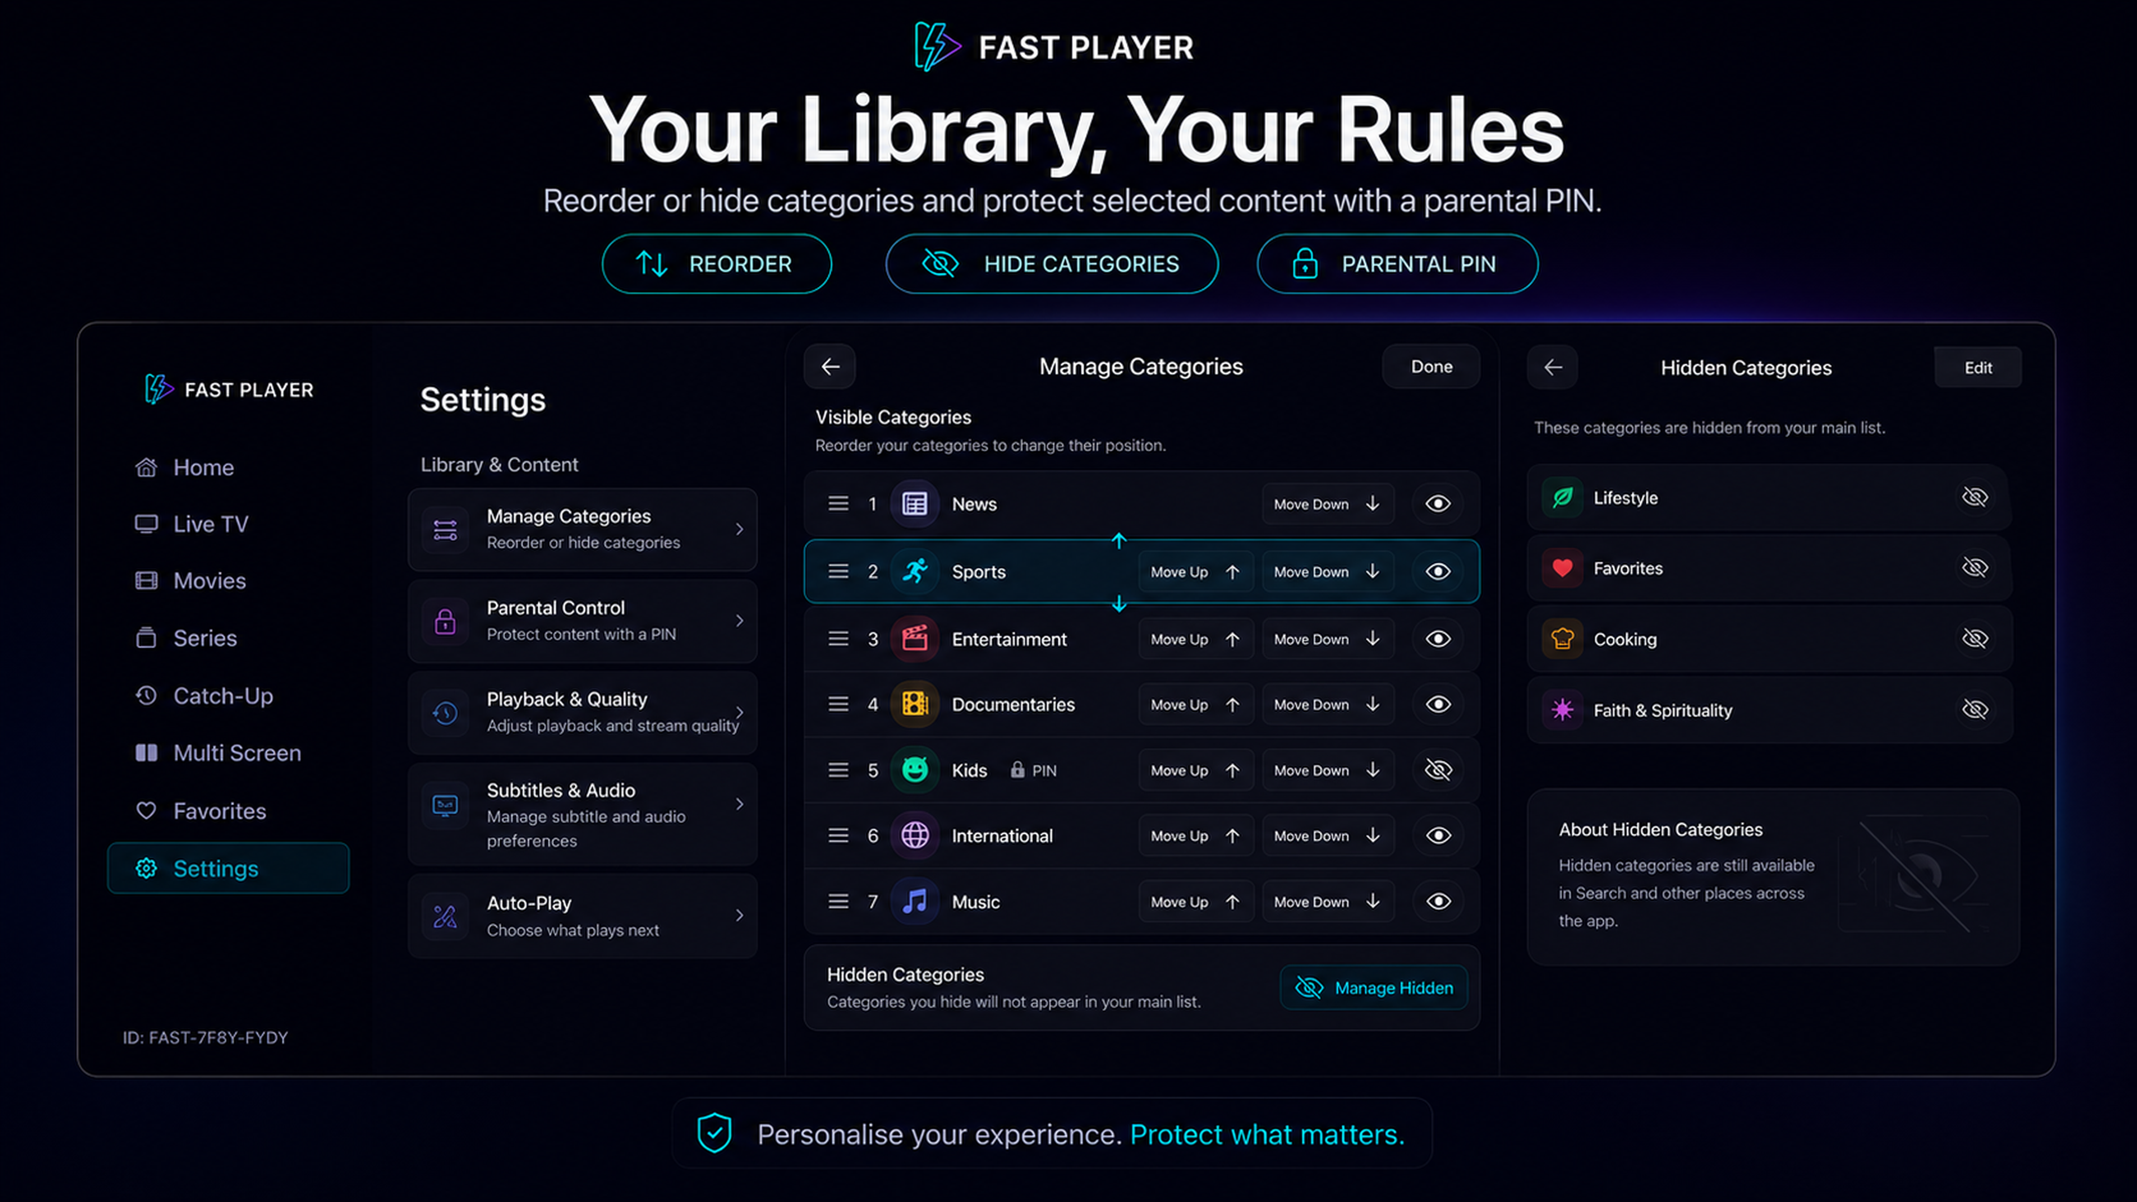This screenshot has width=2137, height=1202.
Task: Click Edit in Hidden Categories
Action: tap(1978, 367)
